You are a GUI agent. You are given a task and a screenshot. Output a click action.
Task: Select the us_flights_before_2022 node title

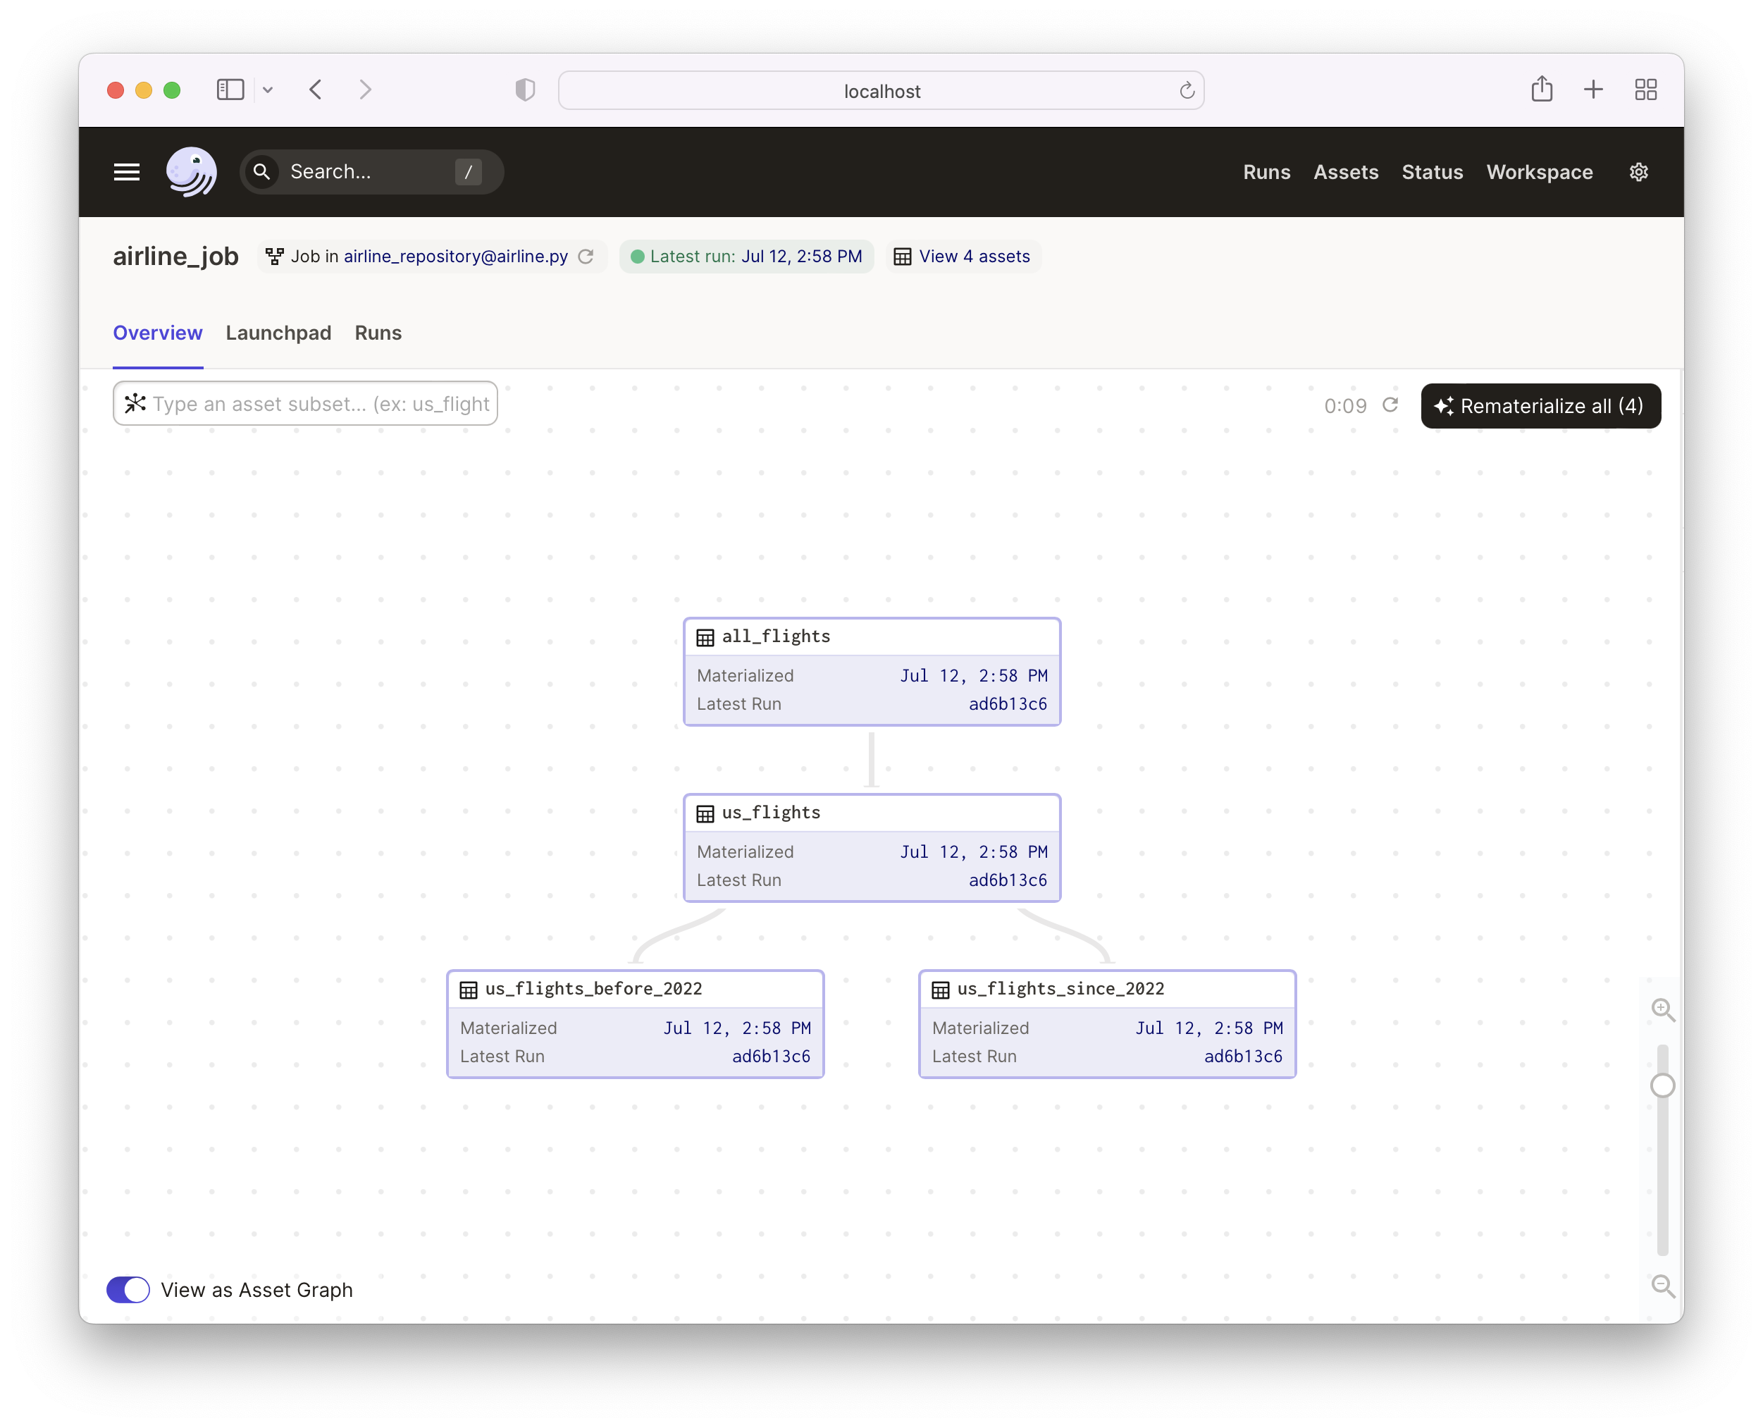(x=593, y=989)
